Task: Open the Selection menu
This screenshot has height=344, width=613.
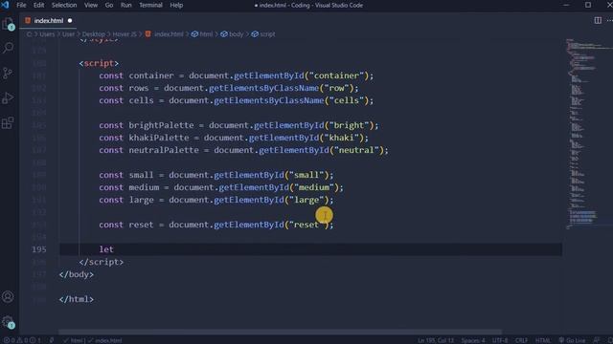Action: pyautogui.click(x=64, y=5)
